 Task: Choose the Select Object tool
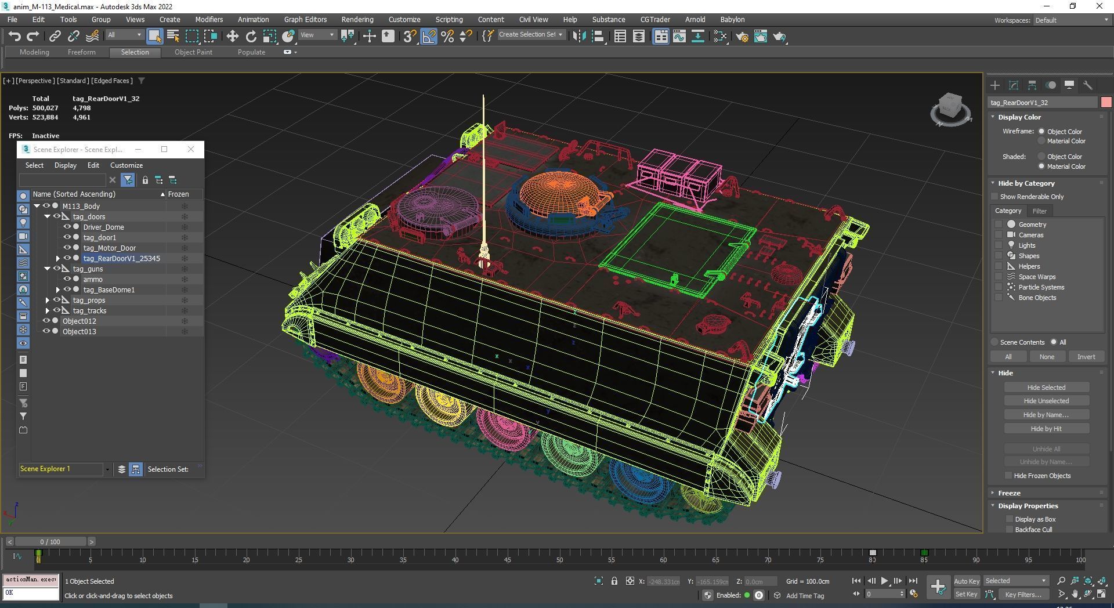click(x=154, y=37)
